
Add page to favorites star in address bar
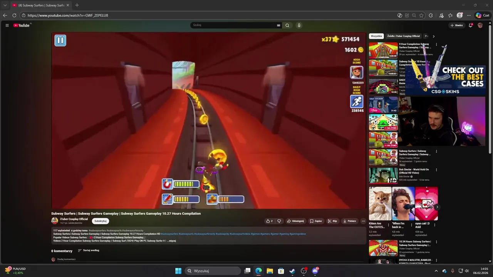[421, 15]
